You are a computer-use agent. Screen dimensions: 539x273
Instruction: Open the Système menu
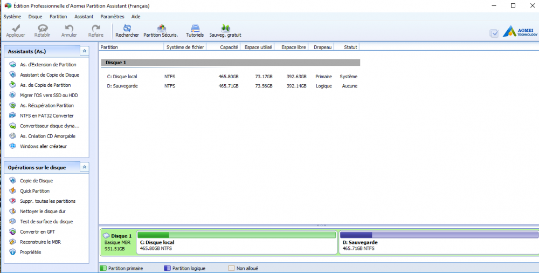12,17
